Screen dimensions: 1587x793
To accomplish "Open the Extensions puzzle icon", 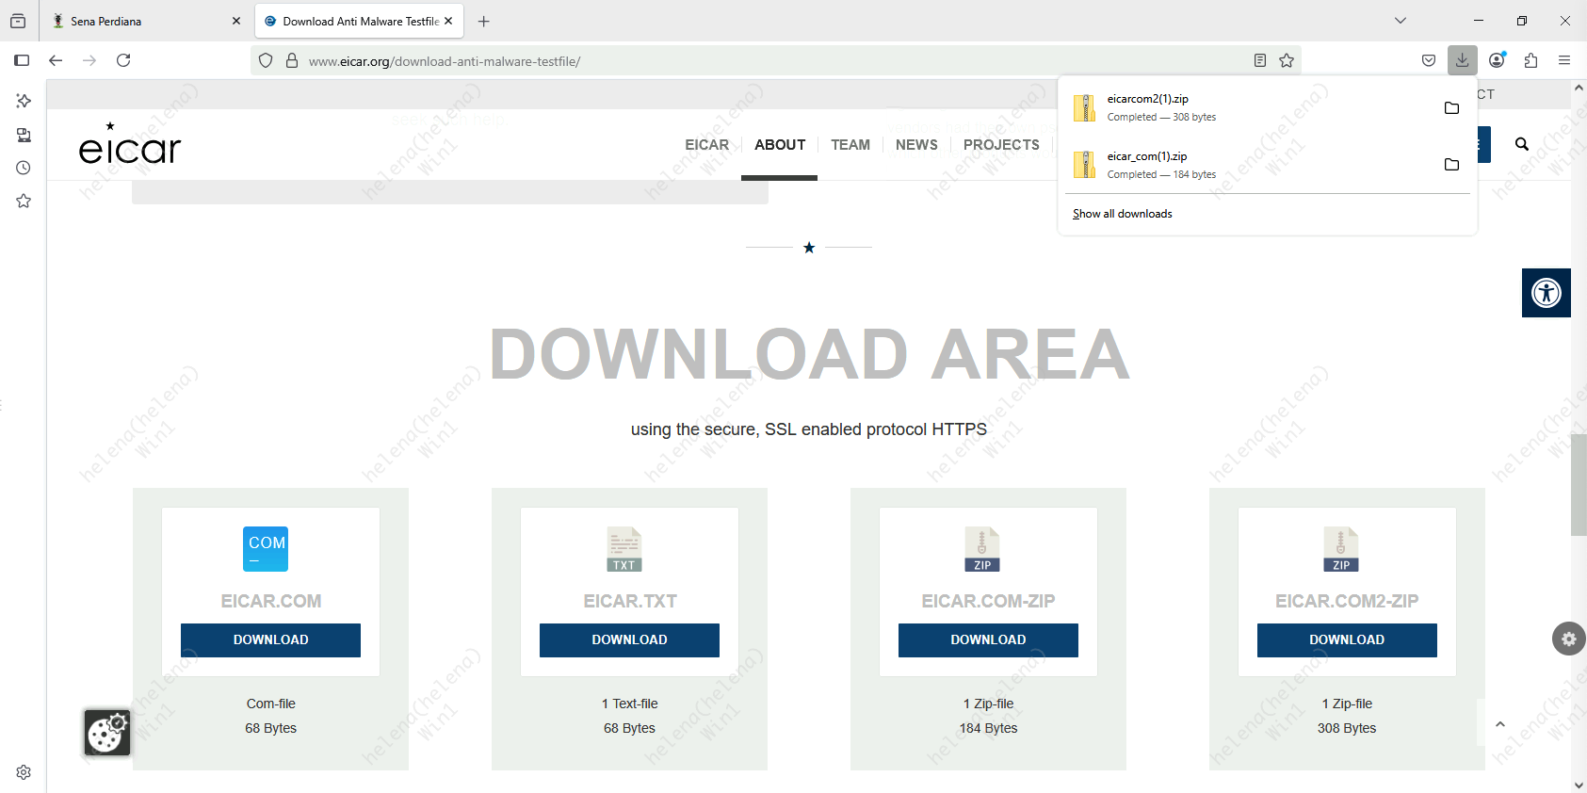I will point(1530,60).
